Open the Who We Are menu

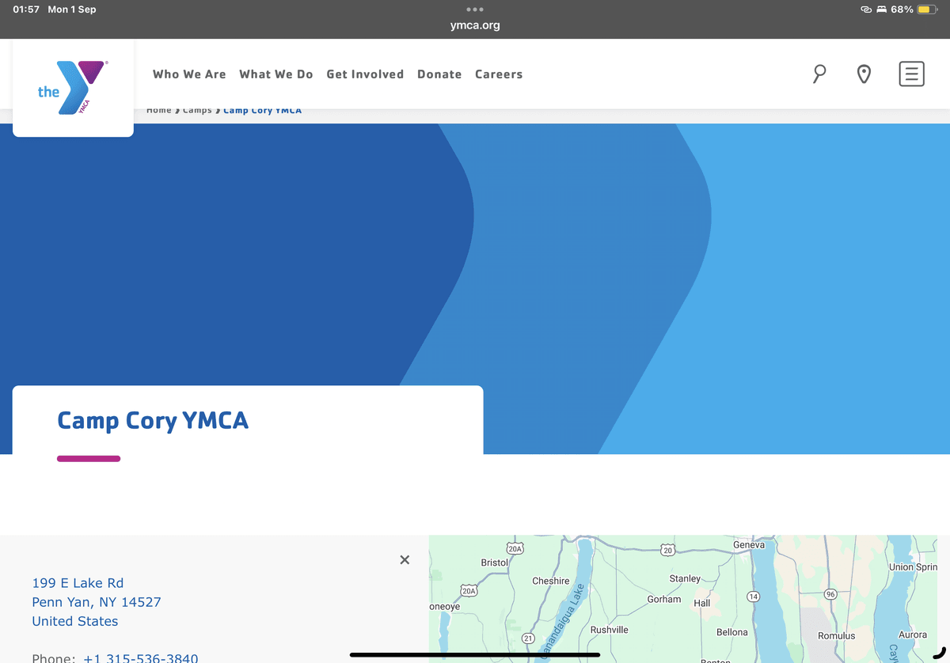click(189, 74)
